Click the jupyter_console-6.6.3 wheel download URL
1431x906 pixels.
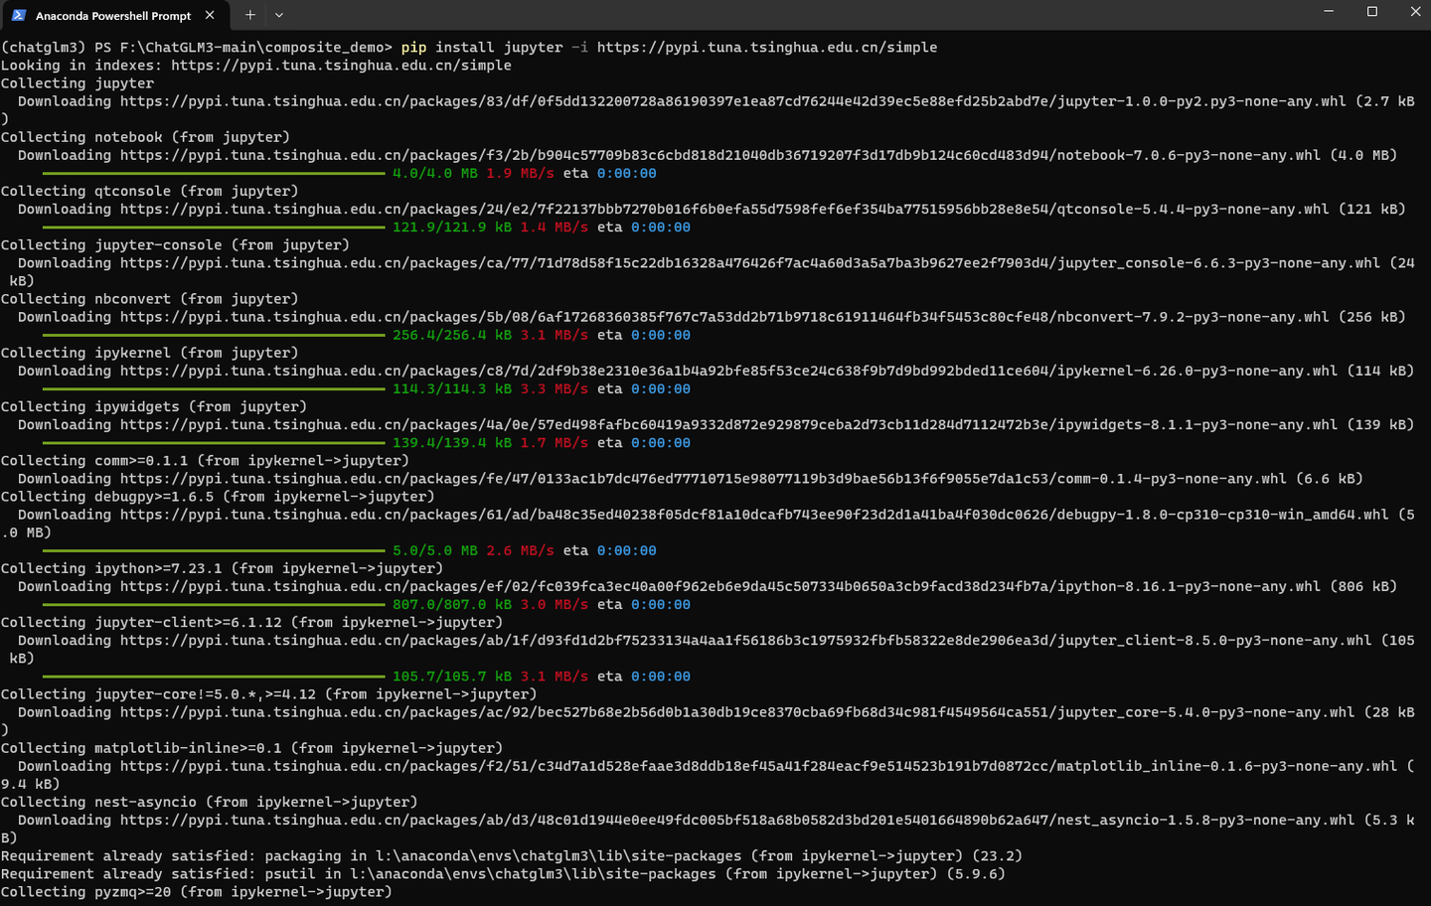(750, 262)
